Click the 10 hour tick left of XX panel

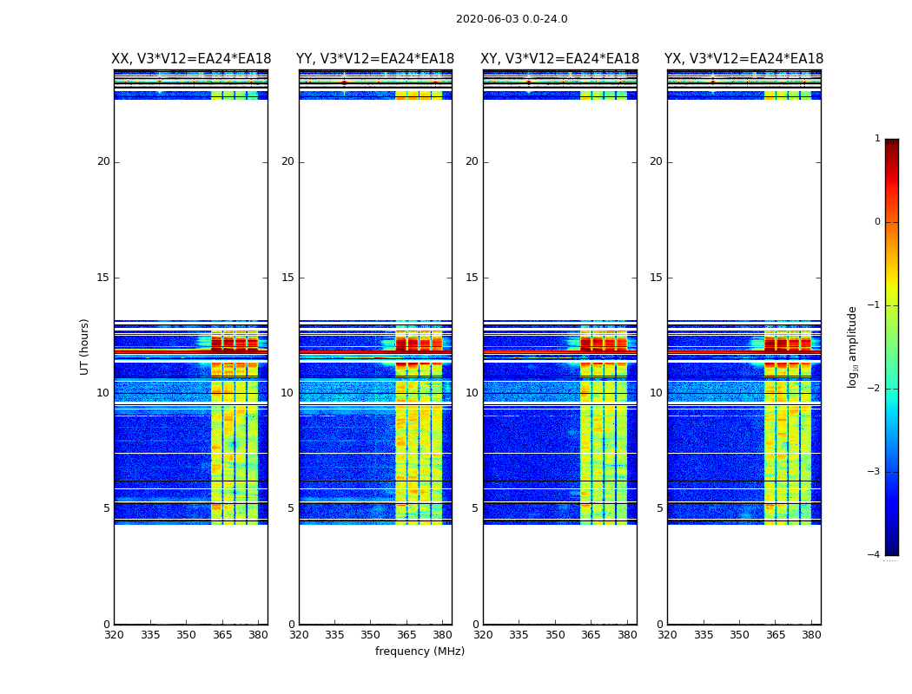pos(102,393)
